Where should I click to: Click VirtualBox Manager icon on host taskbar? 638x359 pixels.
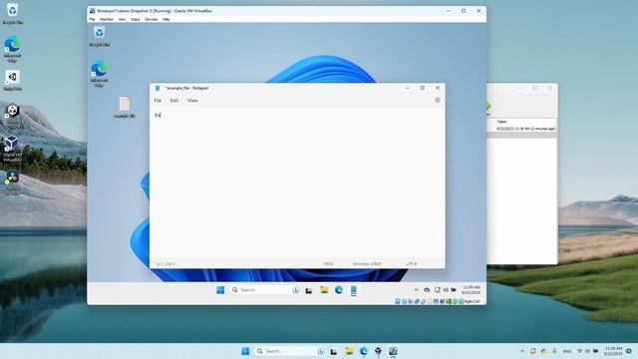pyautogui.click(x=378, y=351)
